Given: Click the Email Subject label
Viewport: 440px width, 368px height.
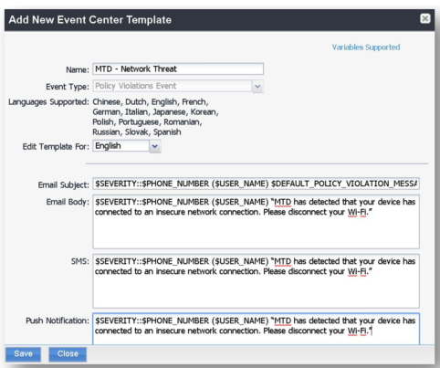Looking at the screenshot, I should tap(63, 184).
